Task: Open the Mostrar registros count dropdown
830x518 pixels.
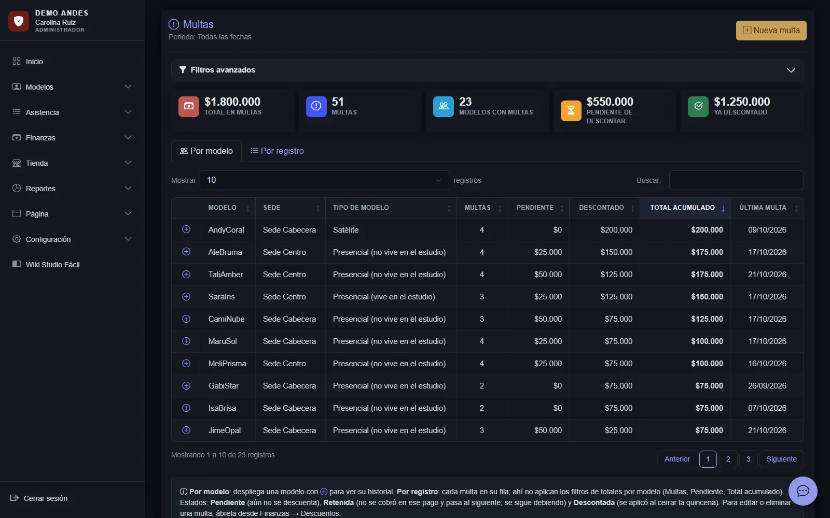Action: click(x=324, y=180)
